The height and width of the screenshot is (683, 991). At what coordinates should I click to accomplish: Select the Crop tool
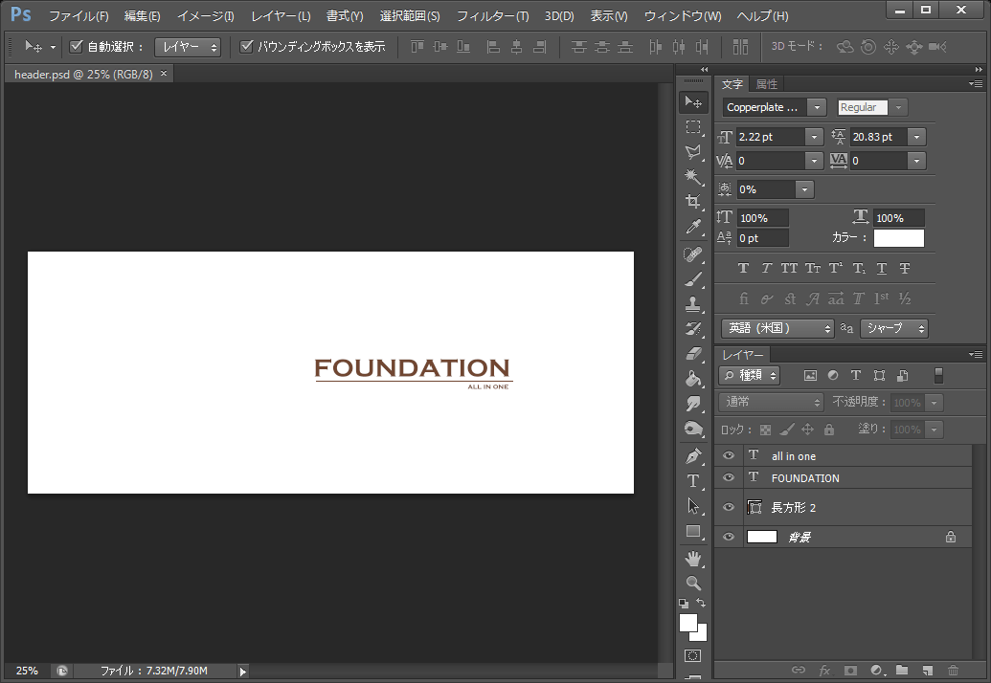693,202
